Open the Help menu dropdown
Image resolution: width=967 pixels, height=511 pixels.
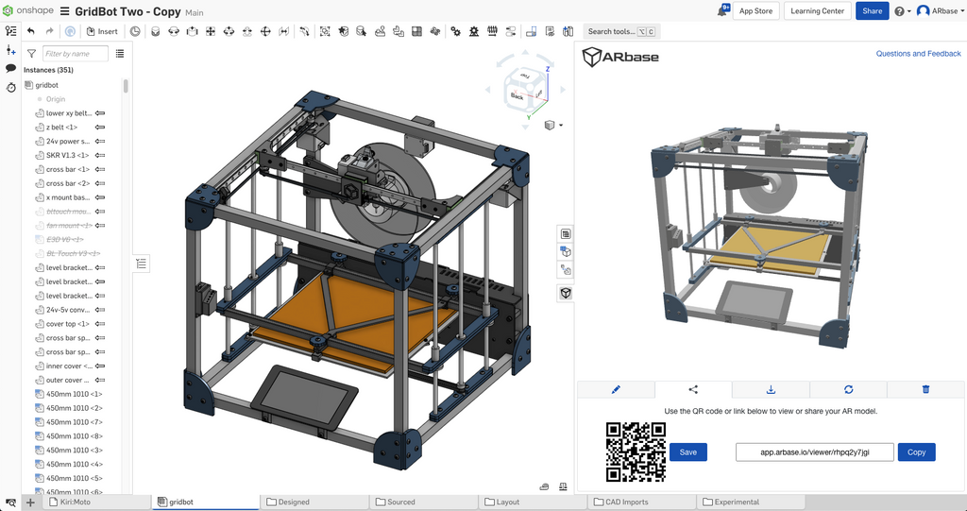point(902,11)
